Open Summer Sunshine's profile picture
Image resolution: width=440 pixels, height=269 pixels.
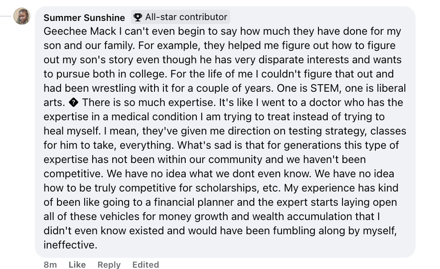click(22, 16)
